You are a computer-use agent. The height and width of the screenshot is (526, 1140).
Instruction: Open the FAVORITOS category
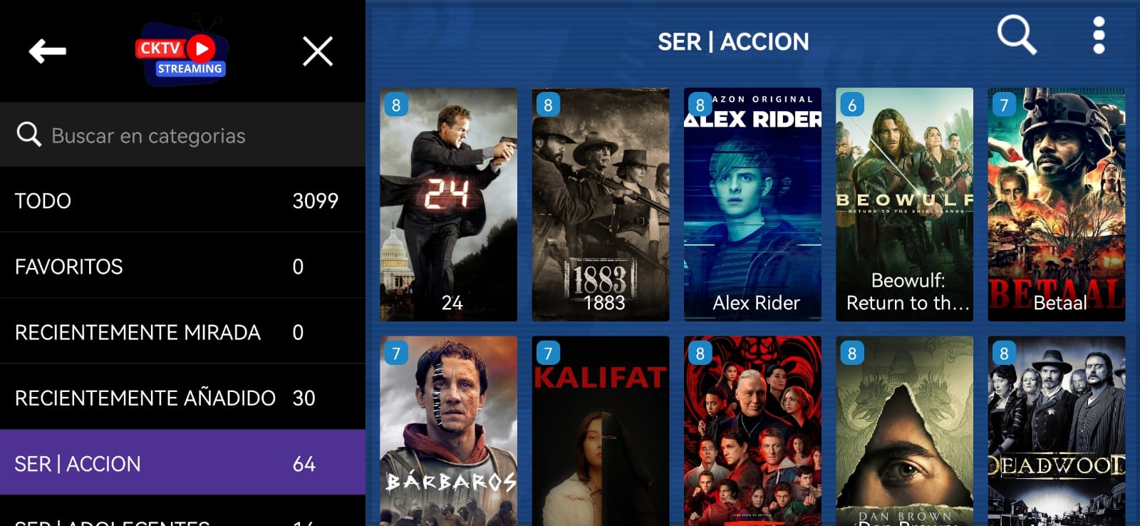pos(182,266)
